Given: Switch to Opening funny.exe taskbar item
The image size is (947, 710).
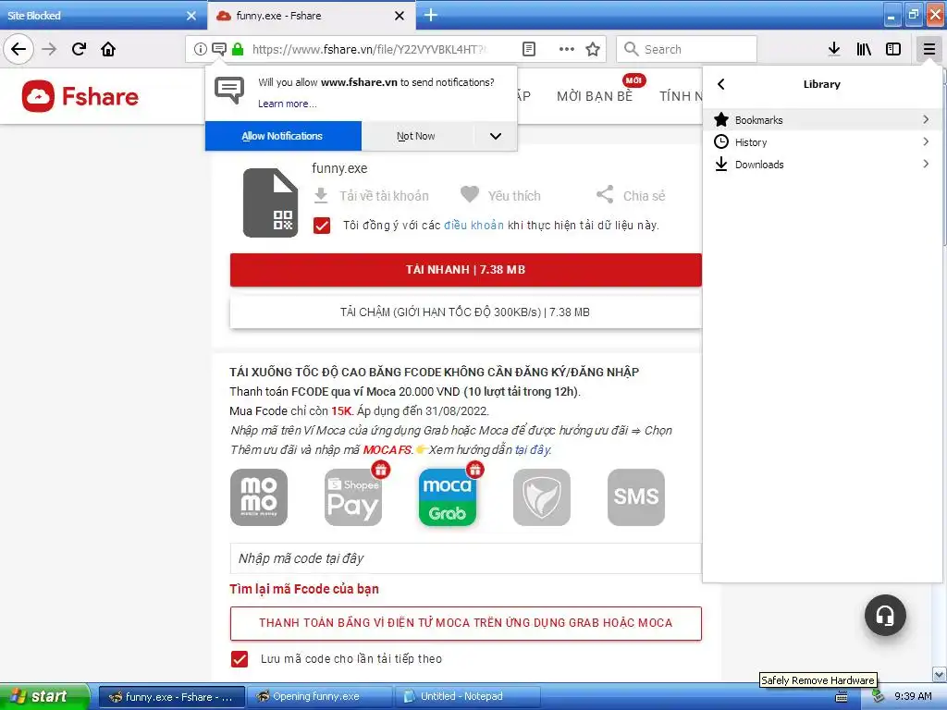Looking at the screenshot, I should (x=319, y=696).
